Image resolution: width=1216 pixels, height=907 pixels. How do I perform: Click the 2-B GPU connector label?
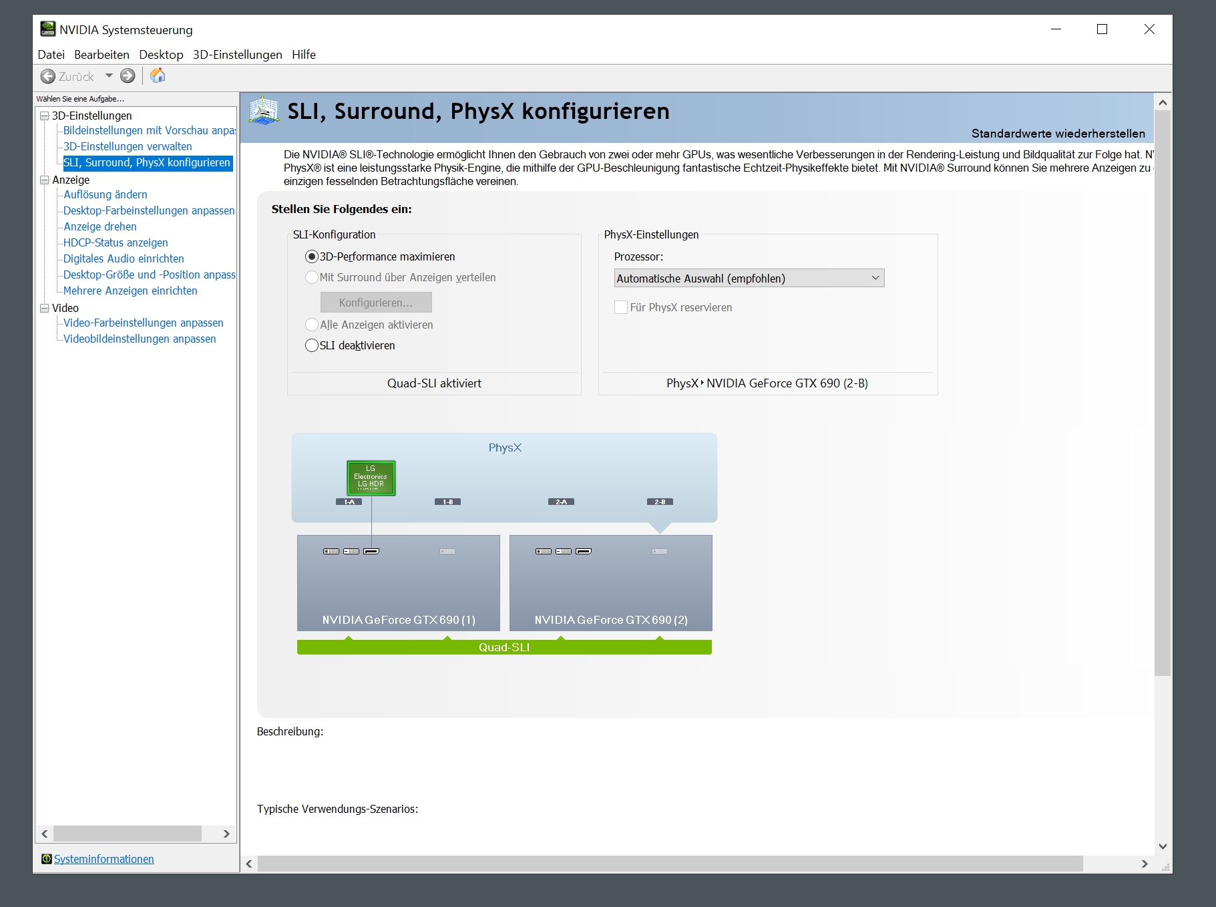660,502
